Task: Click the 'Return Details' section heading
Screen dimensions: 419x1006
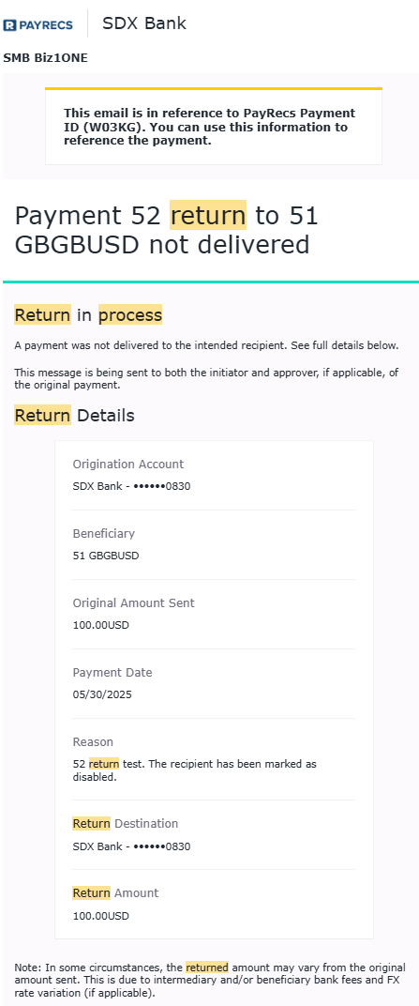Action: [x=74, y=415]
